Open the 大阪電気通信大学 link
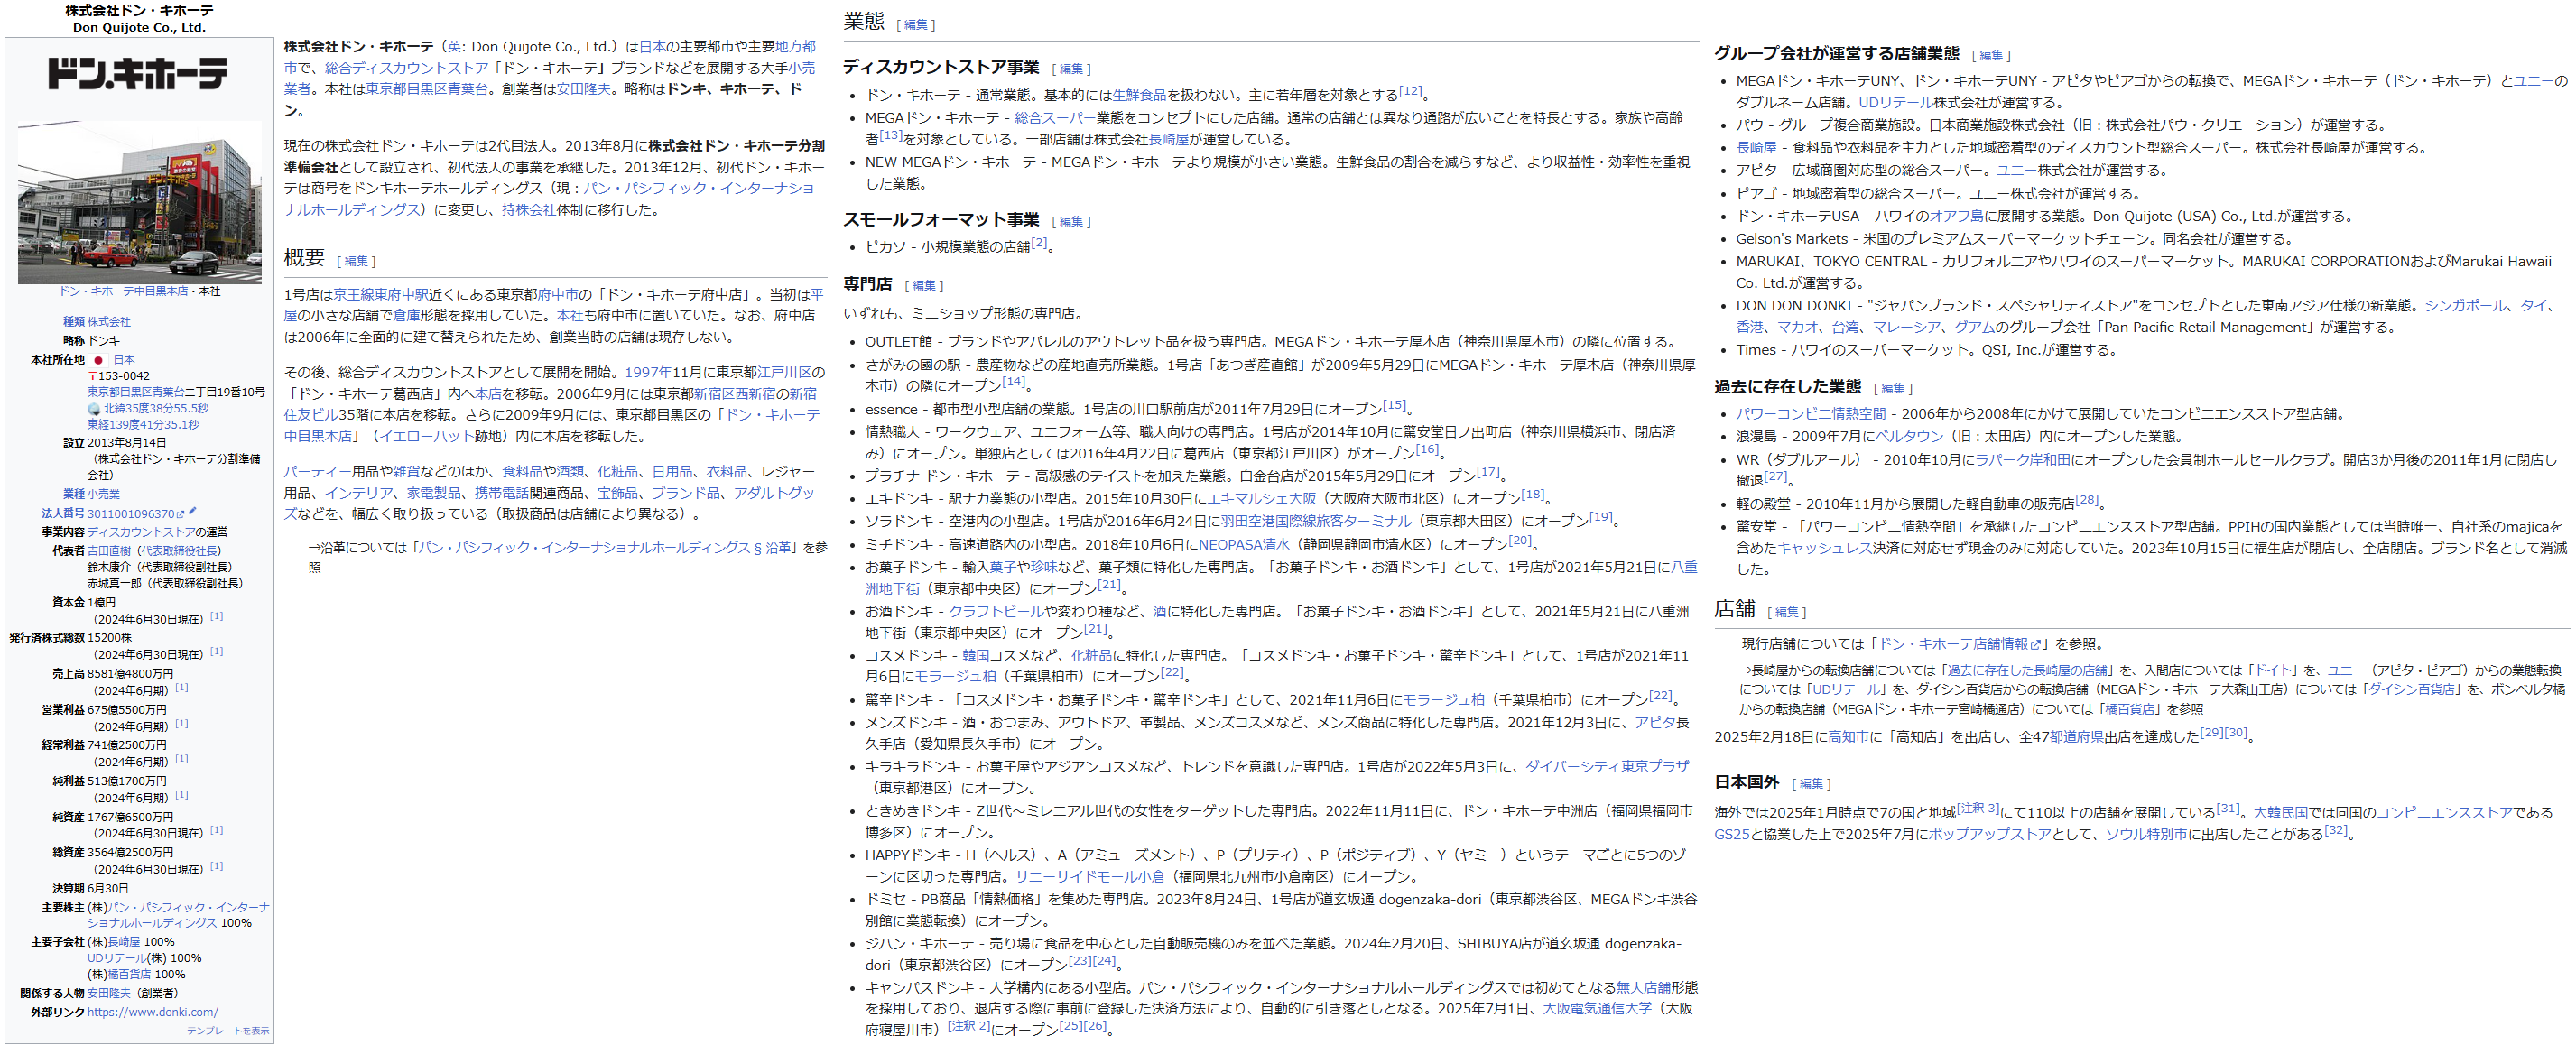 pos(1596,1009)
